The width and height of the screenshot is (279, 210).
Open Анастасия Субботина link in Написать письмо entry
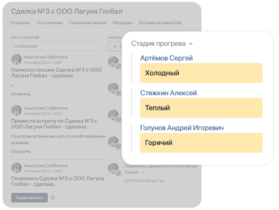[x=46, y=57]
